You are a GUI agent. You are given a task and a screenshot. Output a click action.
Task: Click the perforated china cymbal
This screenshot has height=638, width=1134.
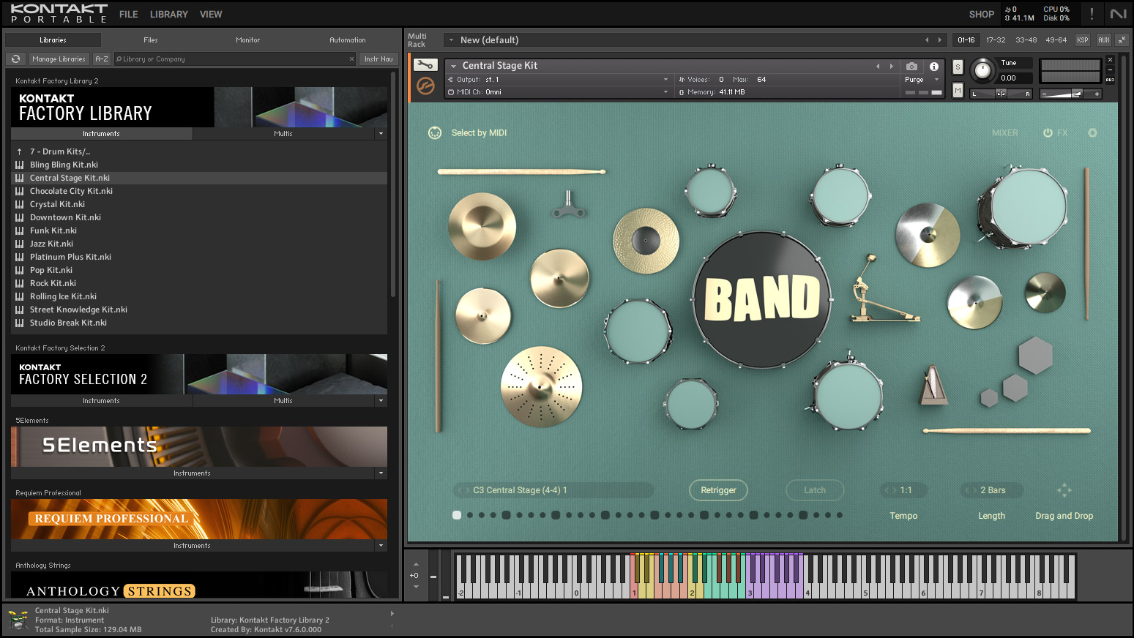tap(541, 386)
